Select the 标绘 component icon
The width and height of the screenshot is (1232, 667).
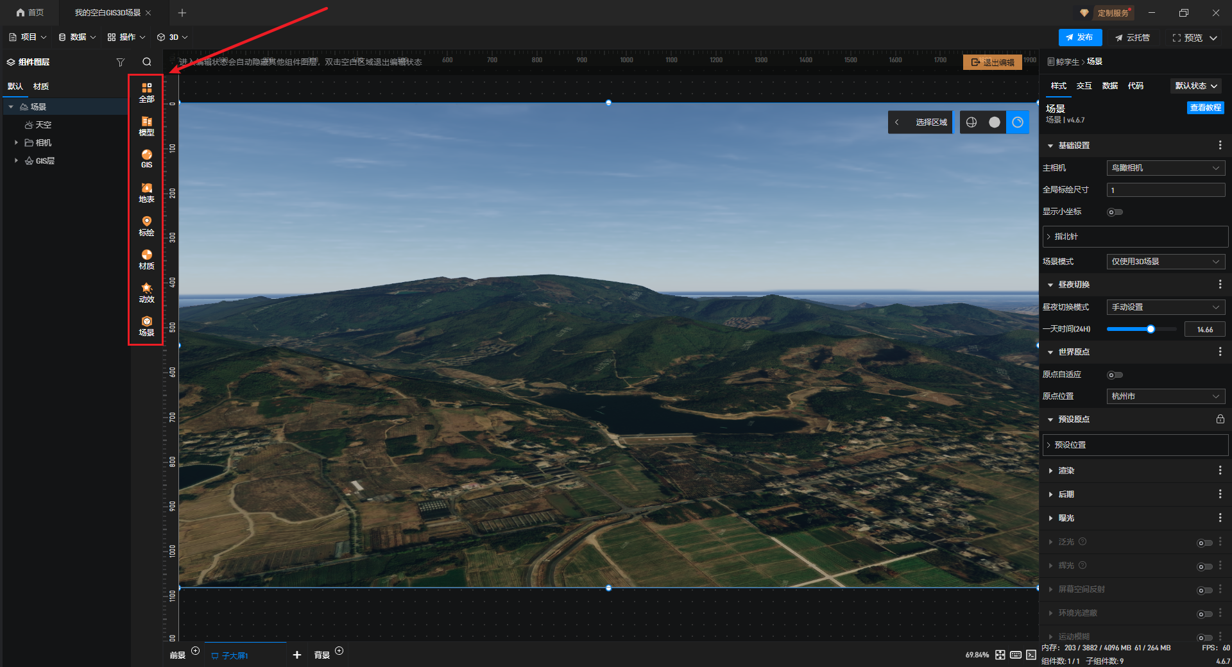coord(146,226)
